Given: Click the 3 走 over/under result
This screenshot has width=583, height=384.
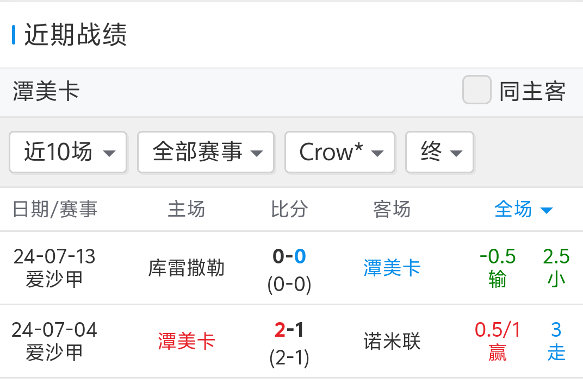Looking at the screenshot, I should pos(556,342).
